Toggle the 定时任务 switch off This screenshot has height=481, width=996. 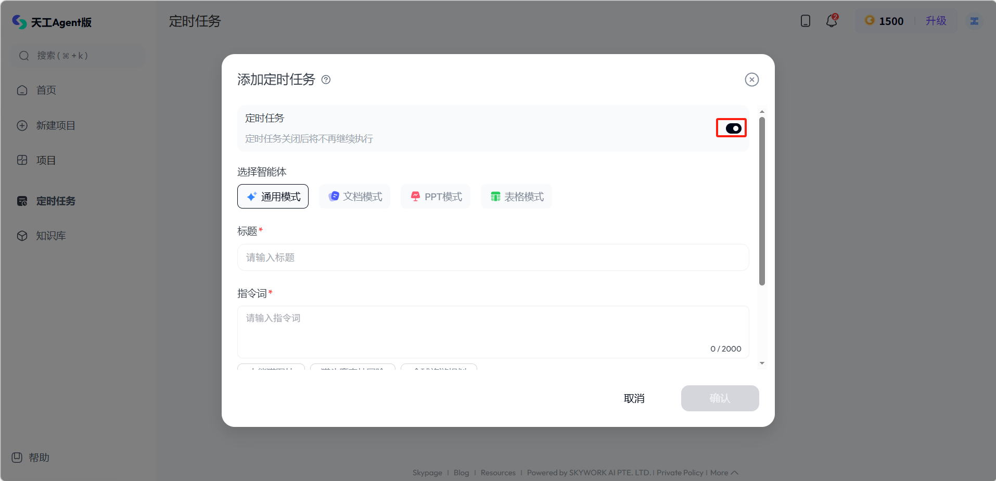[x=733, y=128]
